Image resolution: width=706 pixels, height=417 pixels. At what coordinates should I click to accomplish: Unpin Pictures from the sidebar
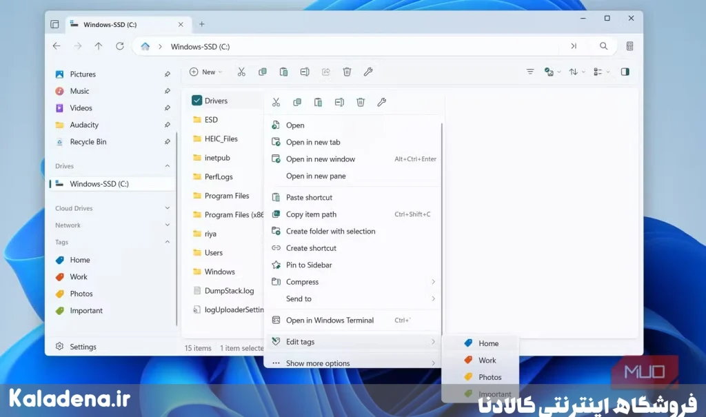coord(167,74)
